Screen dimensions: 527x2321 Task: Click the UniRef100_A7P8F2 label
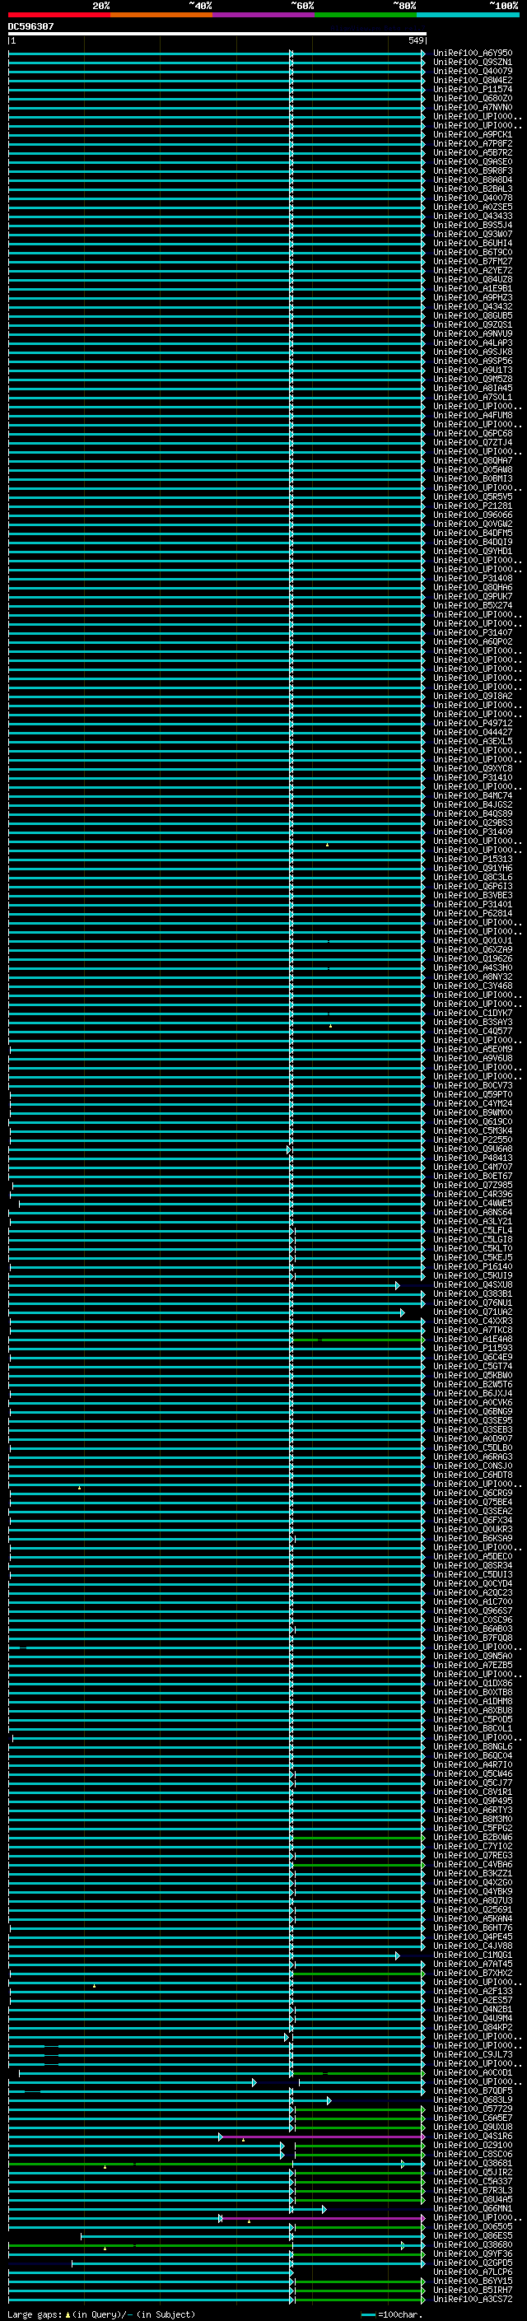tap(473, 144)
